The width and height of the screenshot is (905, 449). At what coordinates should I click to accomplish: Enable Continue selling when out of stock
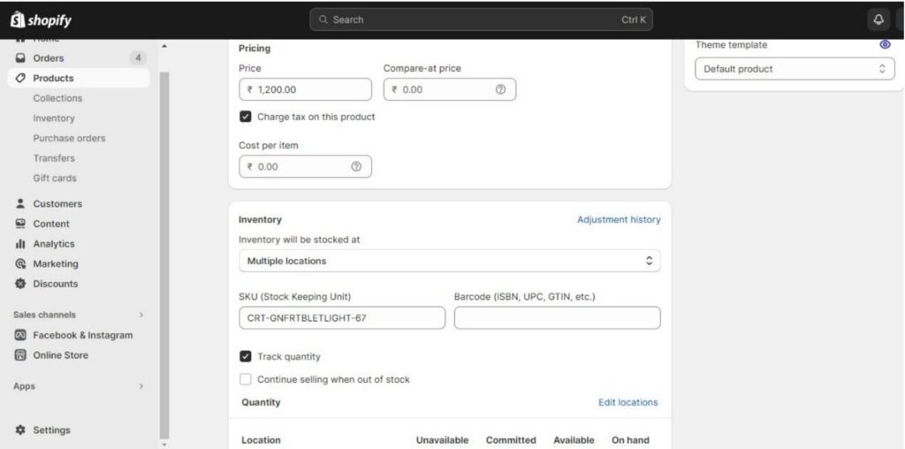[246, 379]
